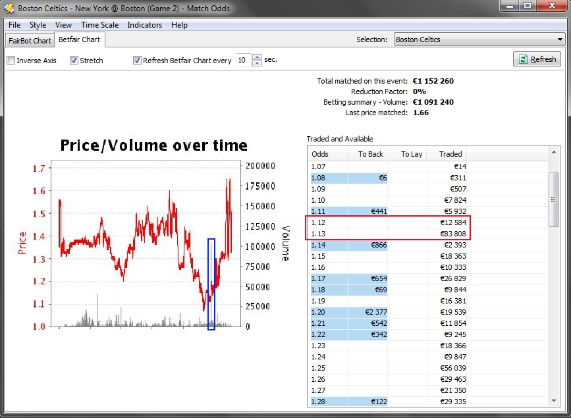Click the 1.23 odds cell
The height and width of the screenshot is (418, 571).
(x=328, y=346)
